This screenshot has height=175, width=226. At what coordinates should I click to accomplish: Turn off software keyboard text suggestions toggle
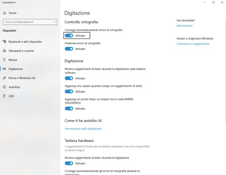click(x=69, y=78)
